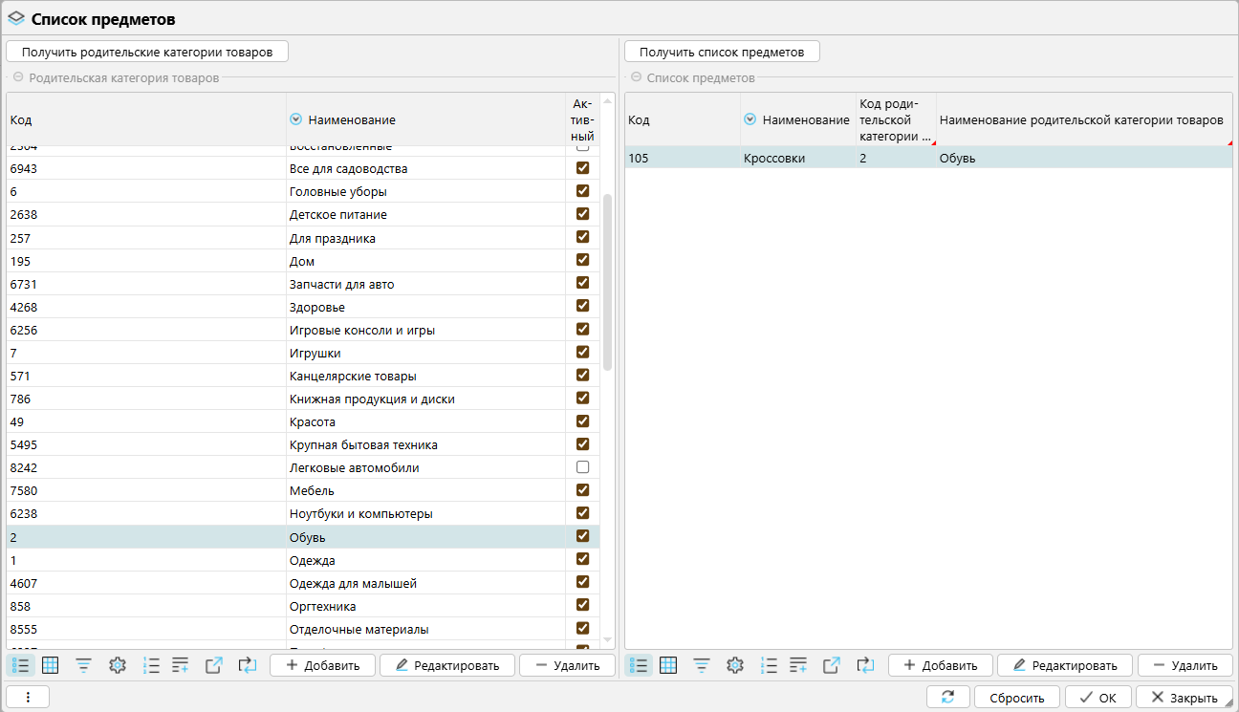Confirm with the OK button

click(x=1098, y=698)
